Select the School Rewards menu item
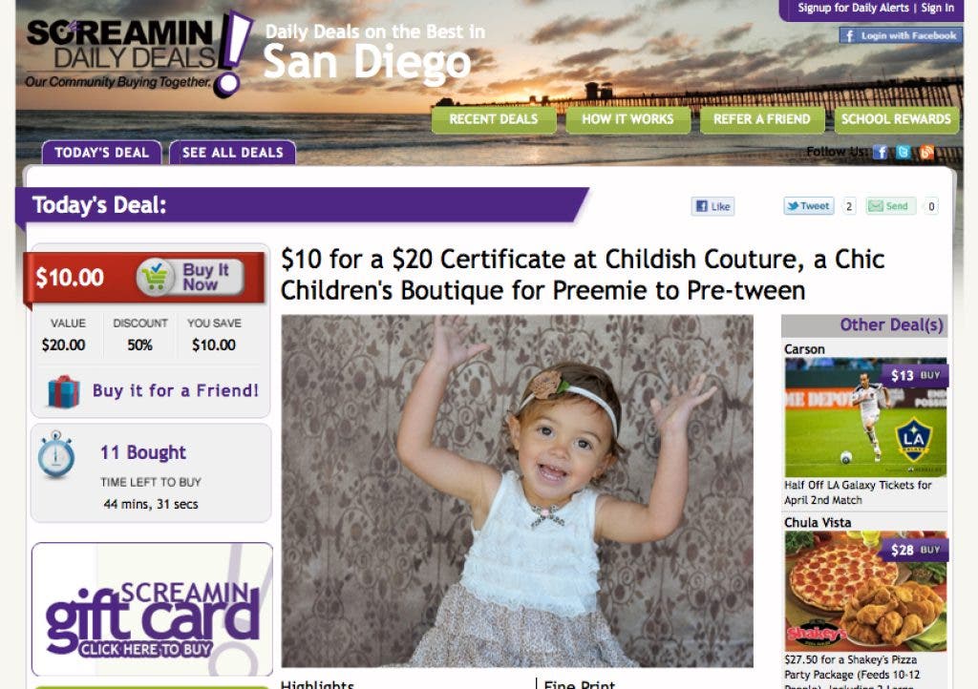 click(x=896, y=119)
